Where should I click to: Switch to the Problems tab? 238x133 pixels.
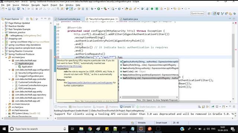click(x=112, y=107)
